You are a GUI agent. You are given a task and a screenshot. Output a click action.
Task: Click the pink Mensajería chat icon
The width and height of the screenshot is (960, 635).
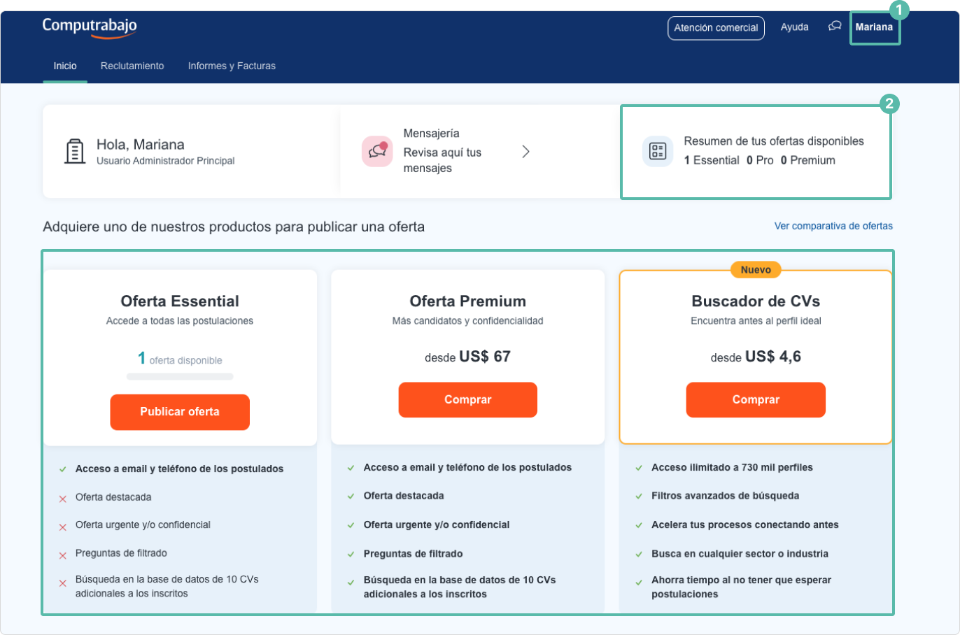[377, 151]
